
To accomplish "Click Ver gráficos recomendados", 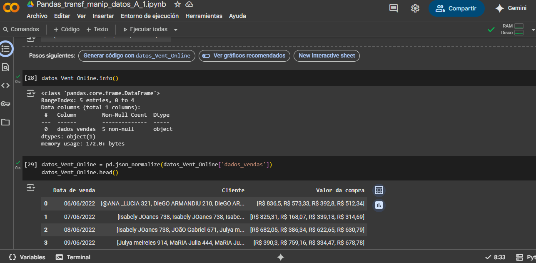I will [x=244, y=55].
